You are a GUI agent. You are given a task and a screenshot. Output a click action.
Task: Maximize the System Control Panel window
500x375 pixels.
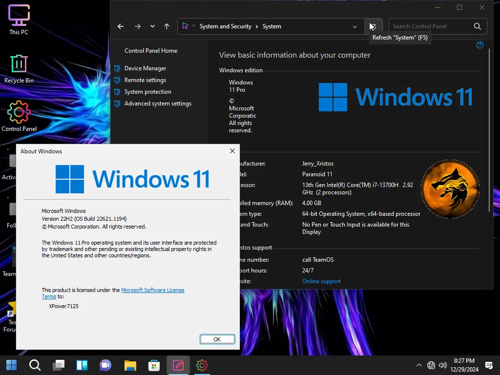pos(459,7)
